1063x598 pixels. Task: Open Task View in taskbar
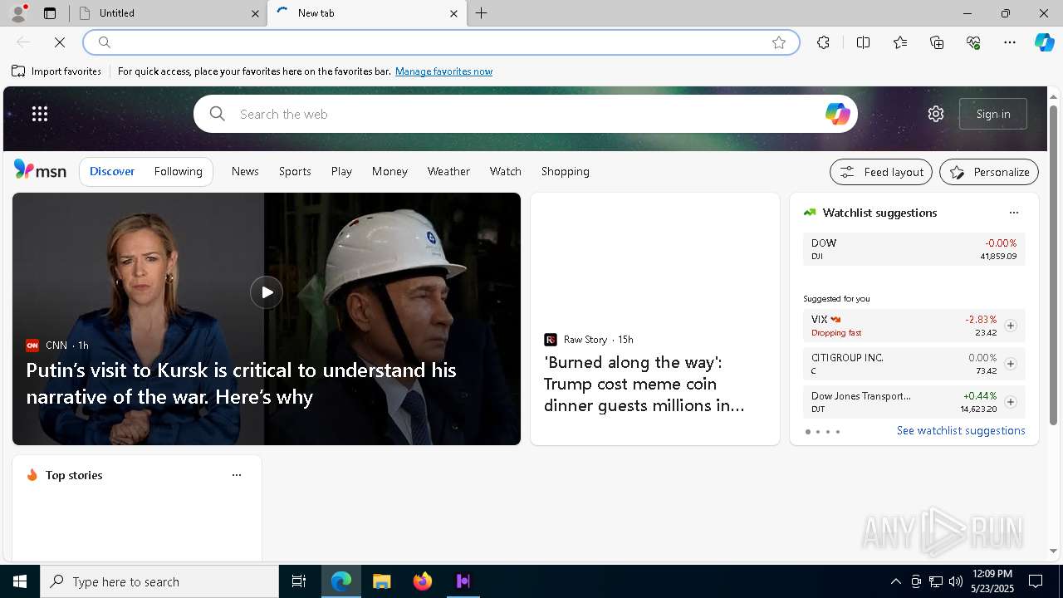point(299,581)
